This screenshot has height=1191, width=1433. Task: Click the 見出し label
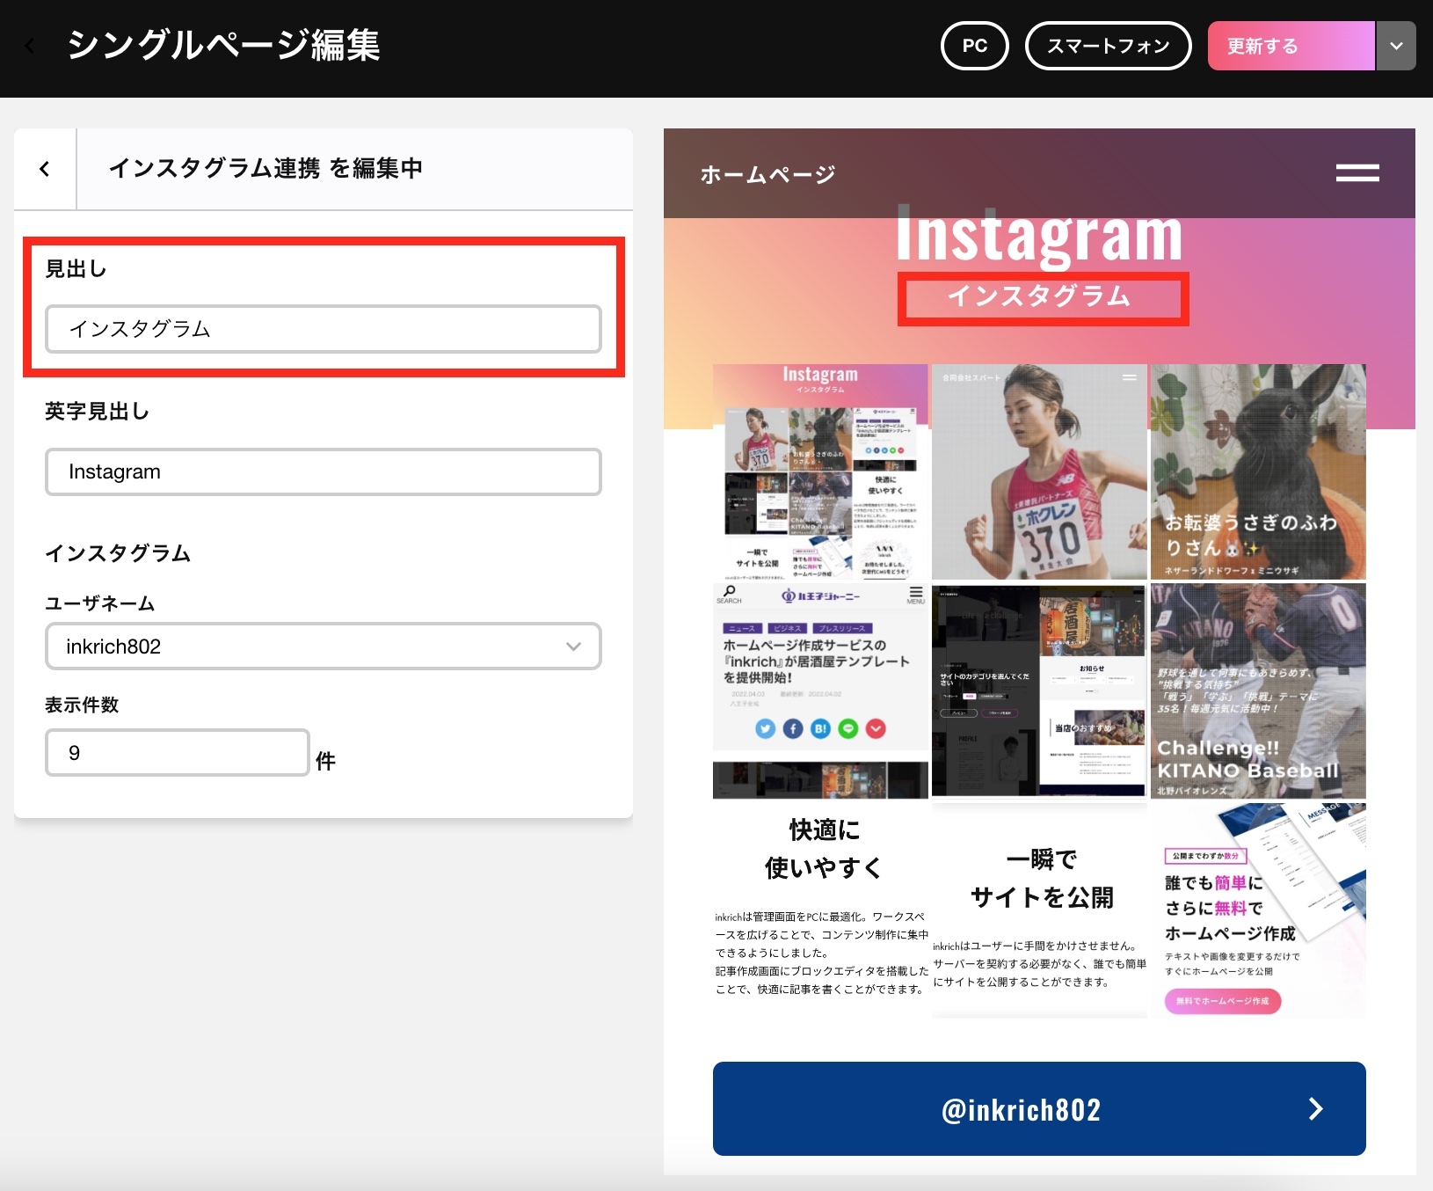click(x=76, y=269)
